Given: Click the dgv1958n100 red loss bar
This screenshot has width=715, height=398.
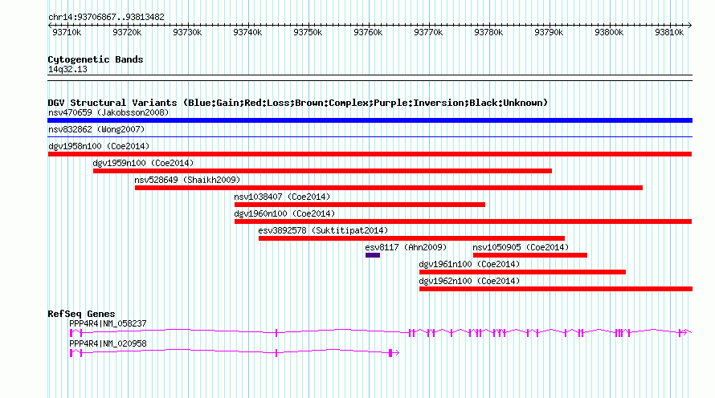Looking at the screenshot, I should pos(370,154).
